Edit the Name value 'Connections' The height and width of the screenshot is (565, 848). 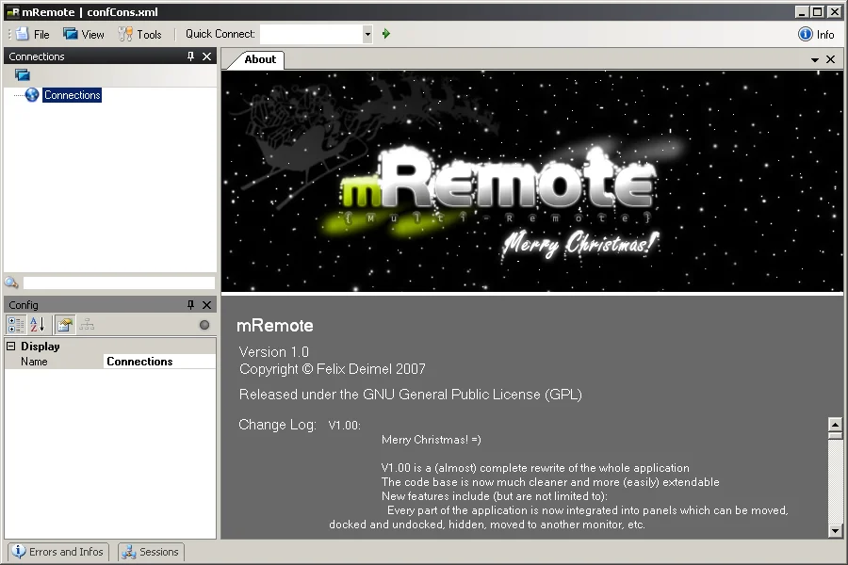[159, 362]
